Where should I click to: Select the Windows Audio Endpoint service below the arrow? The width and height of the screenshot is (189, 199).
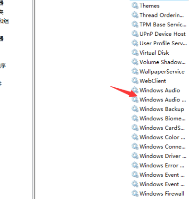(163, 99)
